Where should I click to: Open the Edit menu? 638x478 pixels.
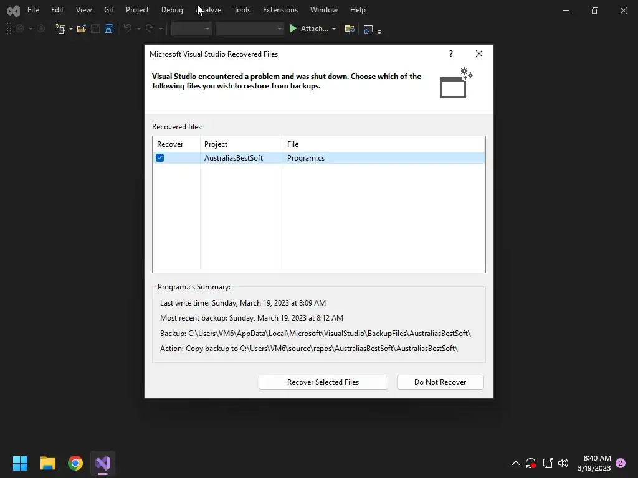click(x=57, y=10)
